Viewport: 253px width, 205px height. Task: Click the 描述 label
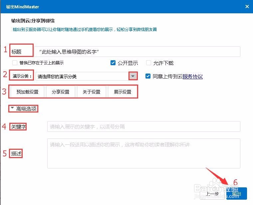pos(16,153)
